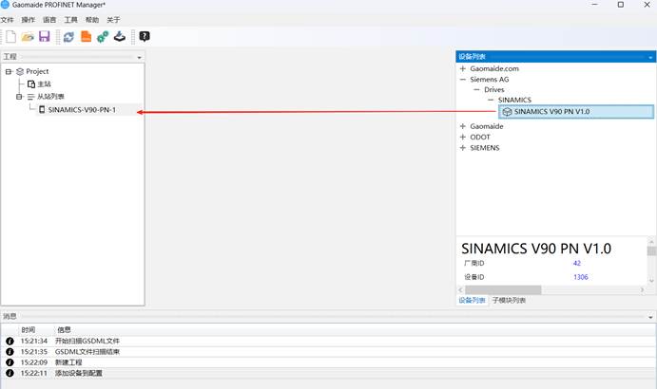Click the Gaomaide app icon in title bar

click(5, 5)
